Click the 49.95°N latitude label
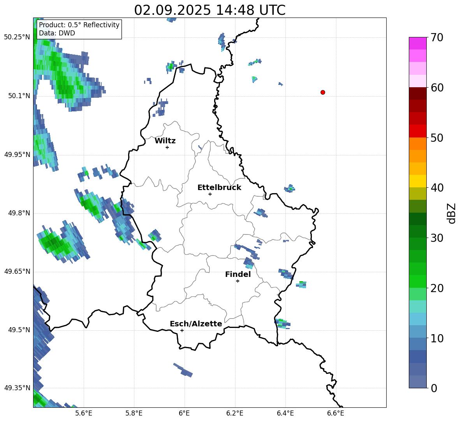The height and width of the screenshot is (421, 461). pos(17,155)
